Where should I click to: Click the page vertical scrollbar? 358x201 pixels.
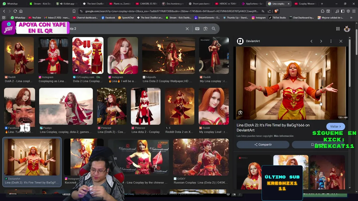356,42
